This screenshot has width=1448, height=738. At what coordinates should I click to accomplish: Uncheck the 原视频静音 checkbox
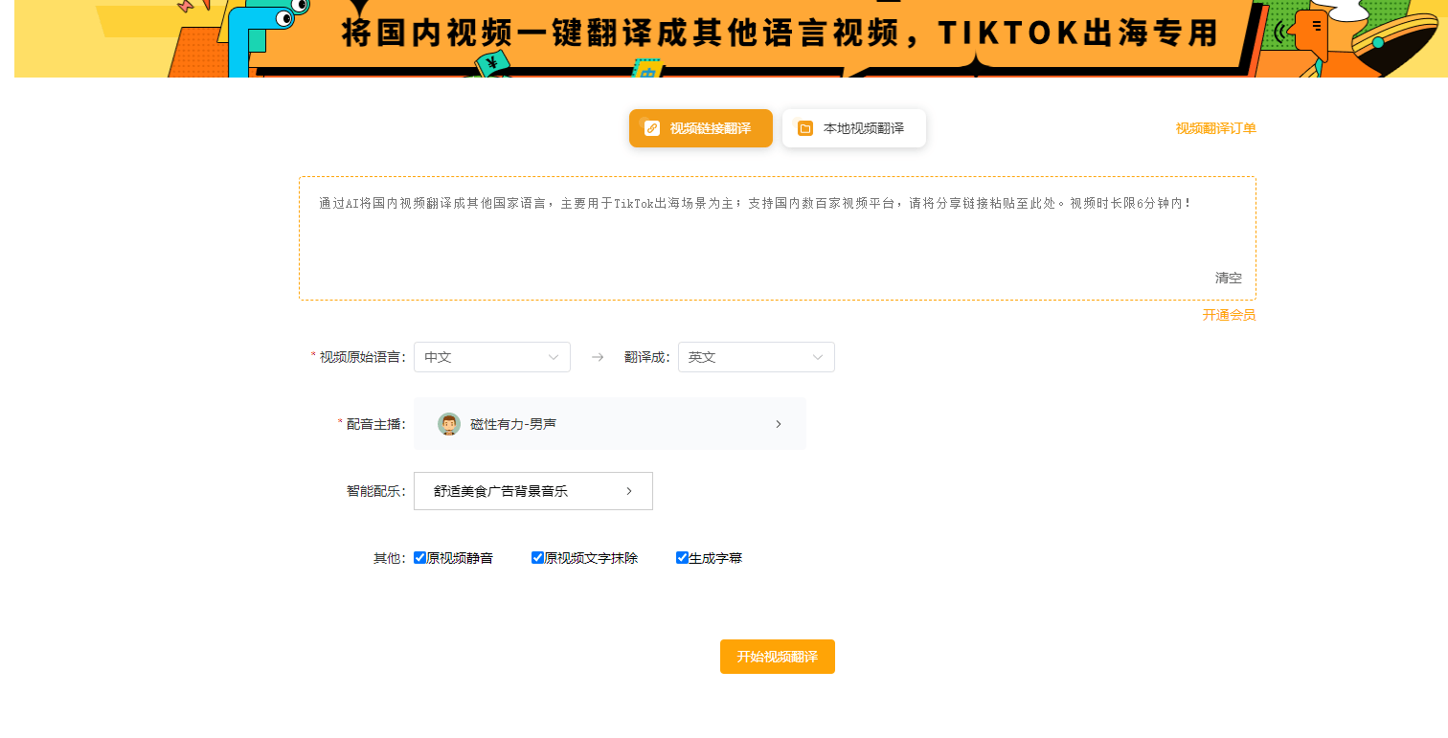click(x=419, y=557)
